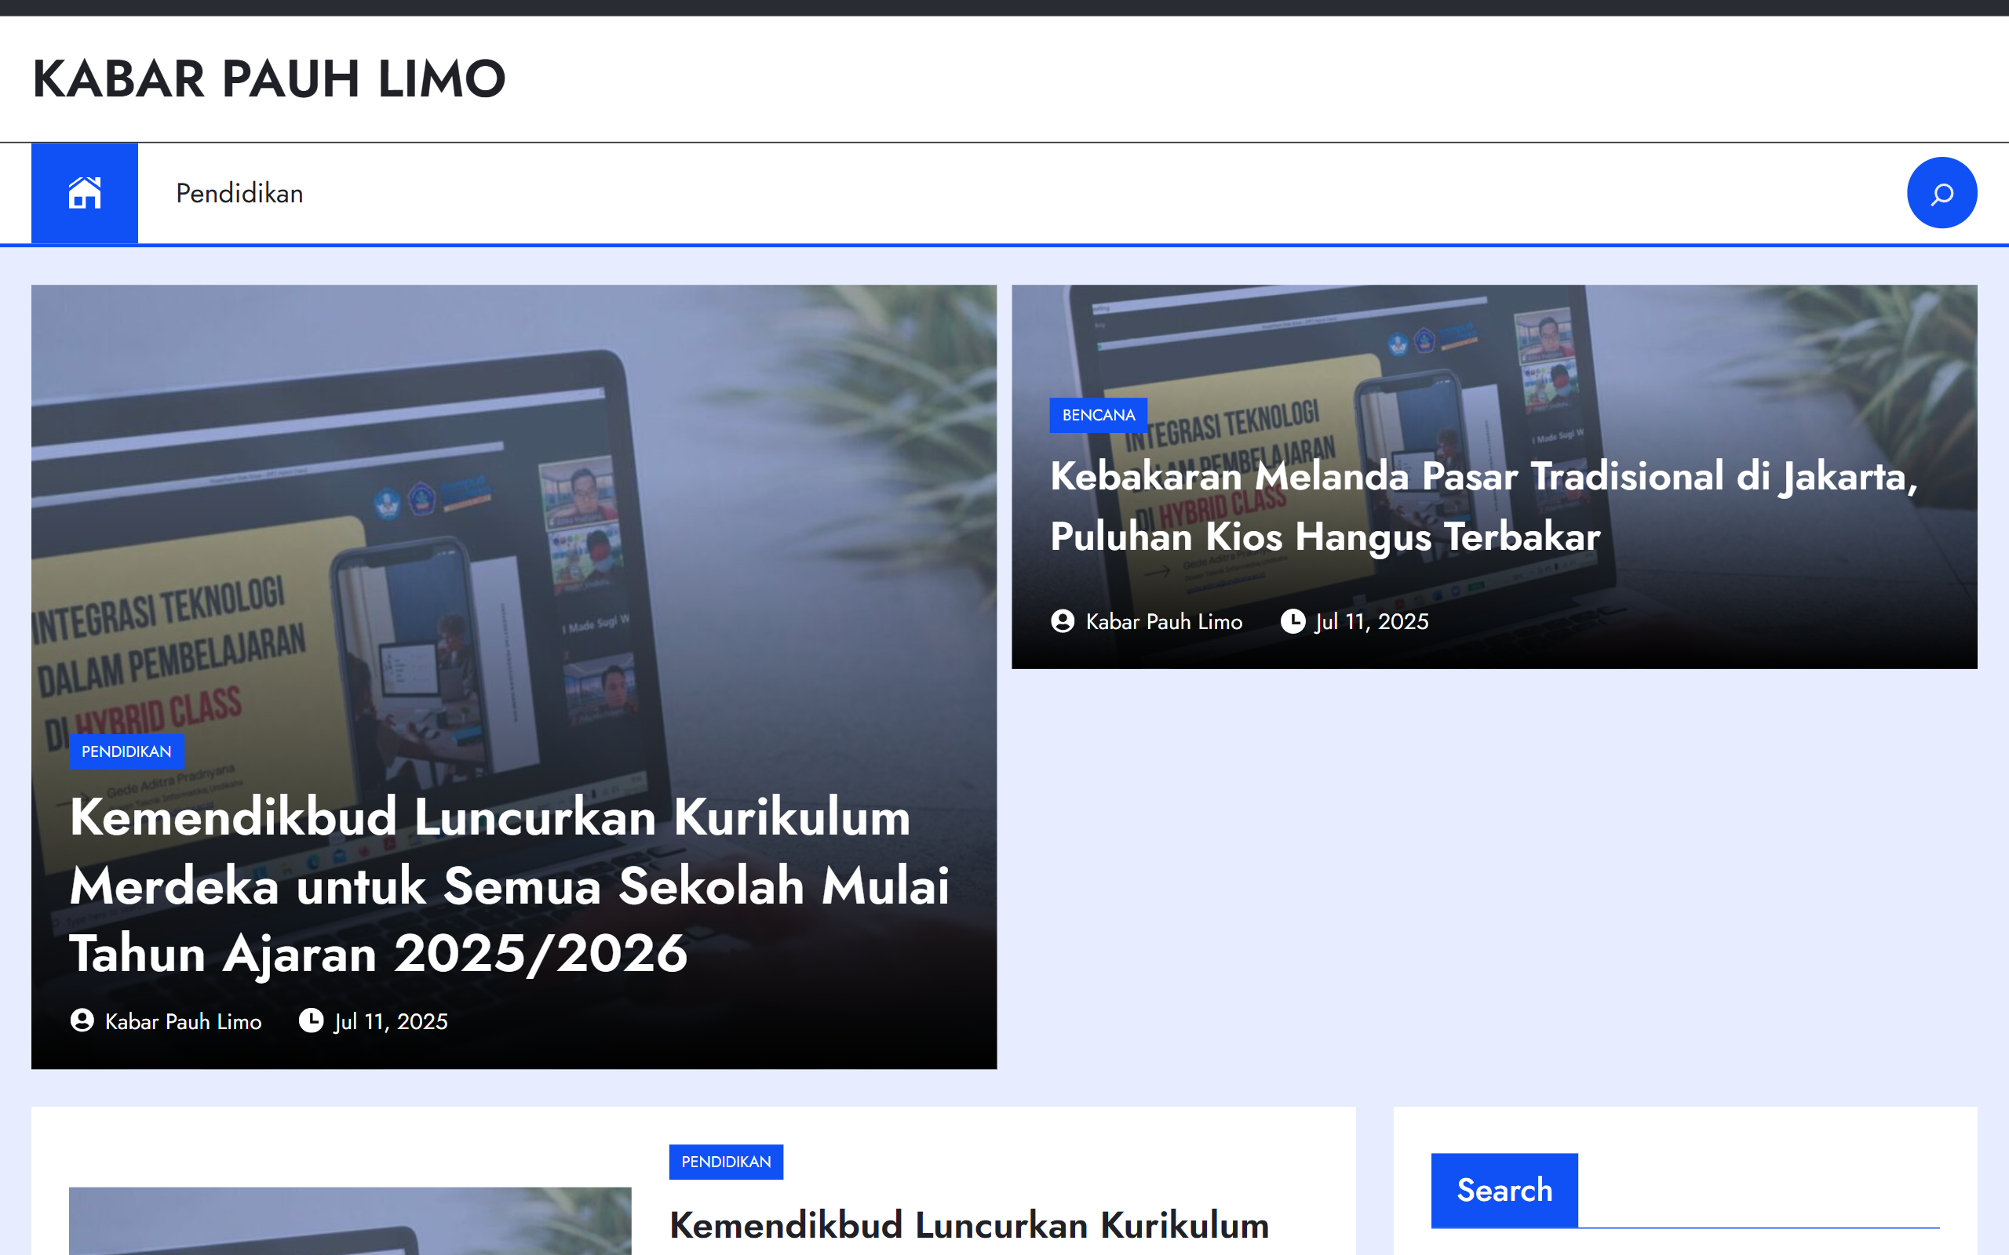Click the home icon in navigation bar
Viewport: 2009px width, 1255px height.
84,193
